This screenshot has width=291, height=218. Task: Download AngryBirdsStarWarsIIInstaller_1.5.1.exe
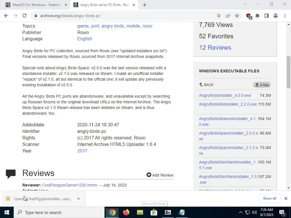(228, 165)
